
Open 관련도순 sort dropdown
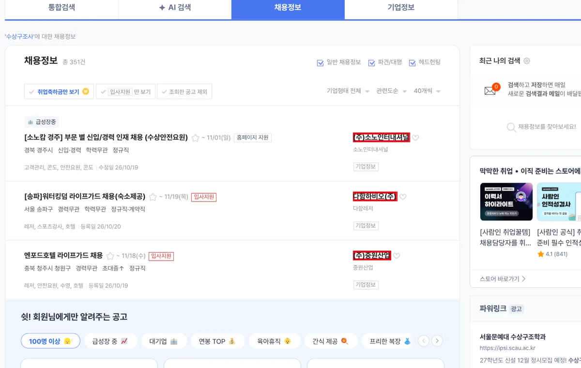point(392,91)
